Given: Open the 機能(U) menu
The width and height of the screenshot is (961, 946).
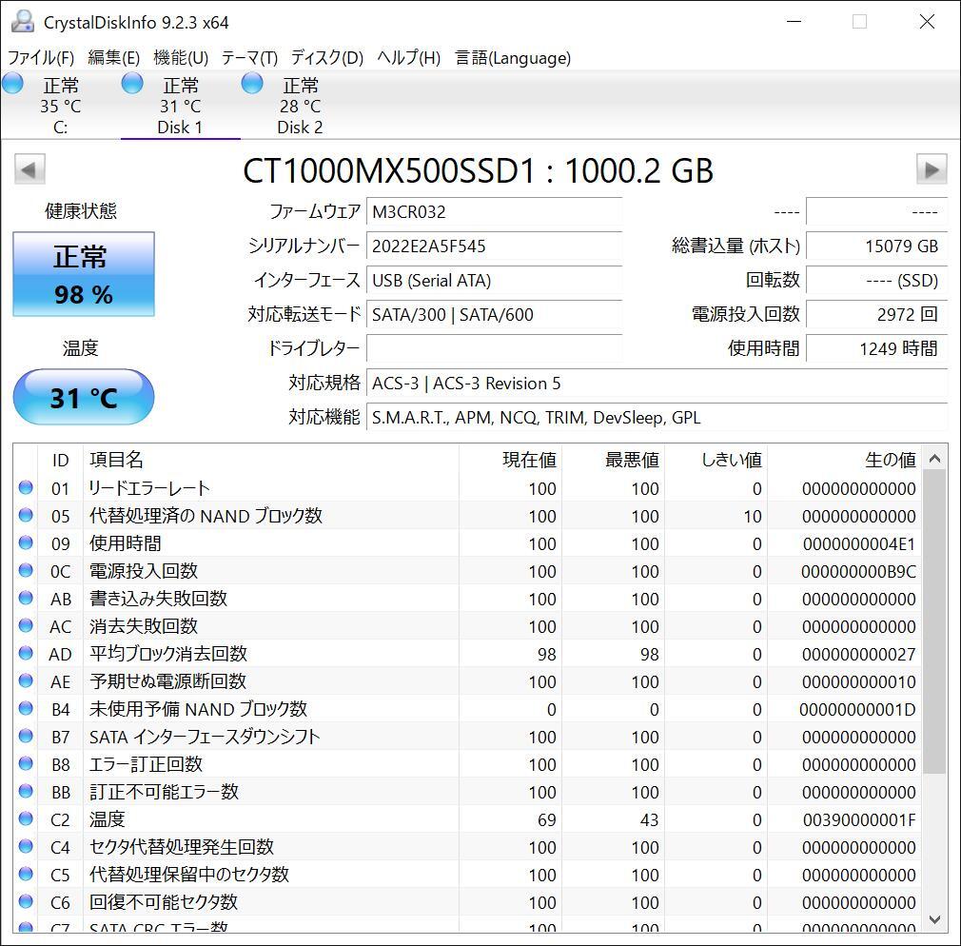Looking at the screenshot, I should click(181, 58).
